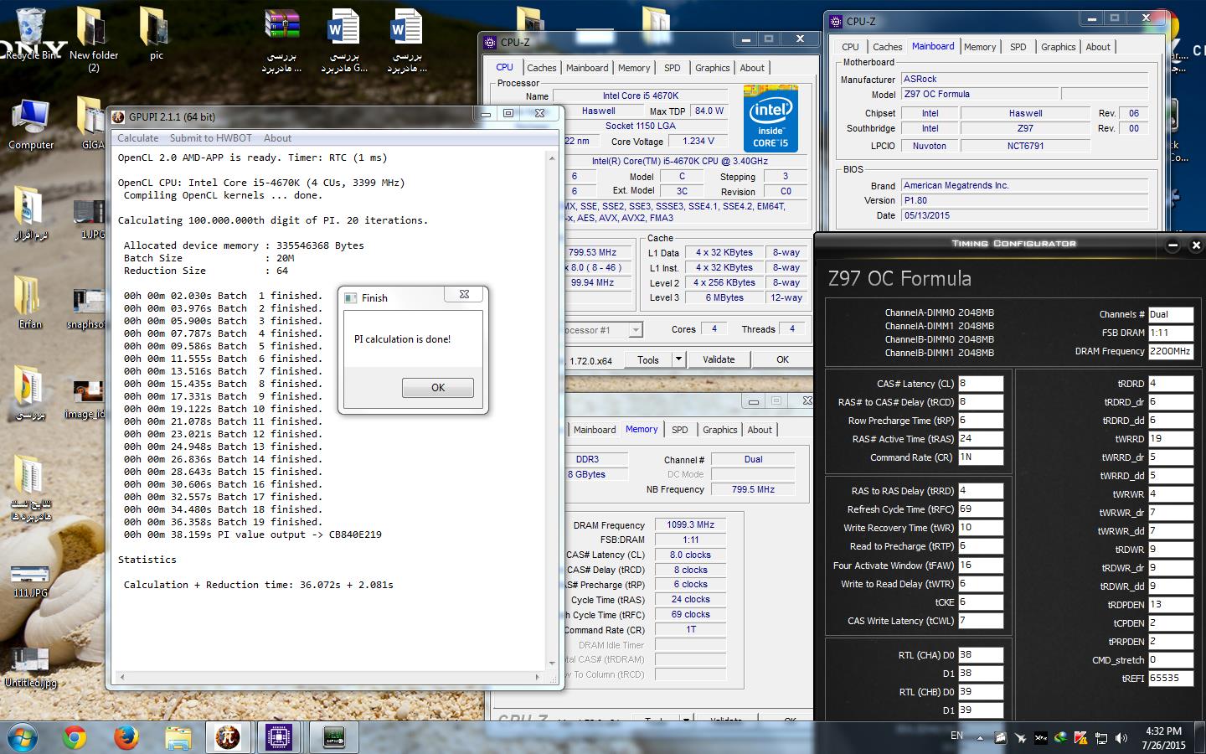
Task: Click the Channels # Dual field
Action: pos(1170,315)
